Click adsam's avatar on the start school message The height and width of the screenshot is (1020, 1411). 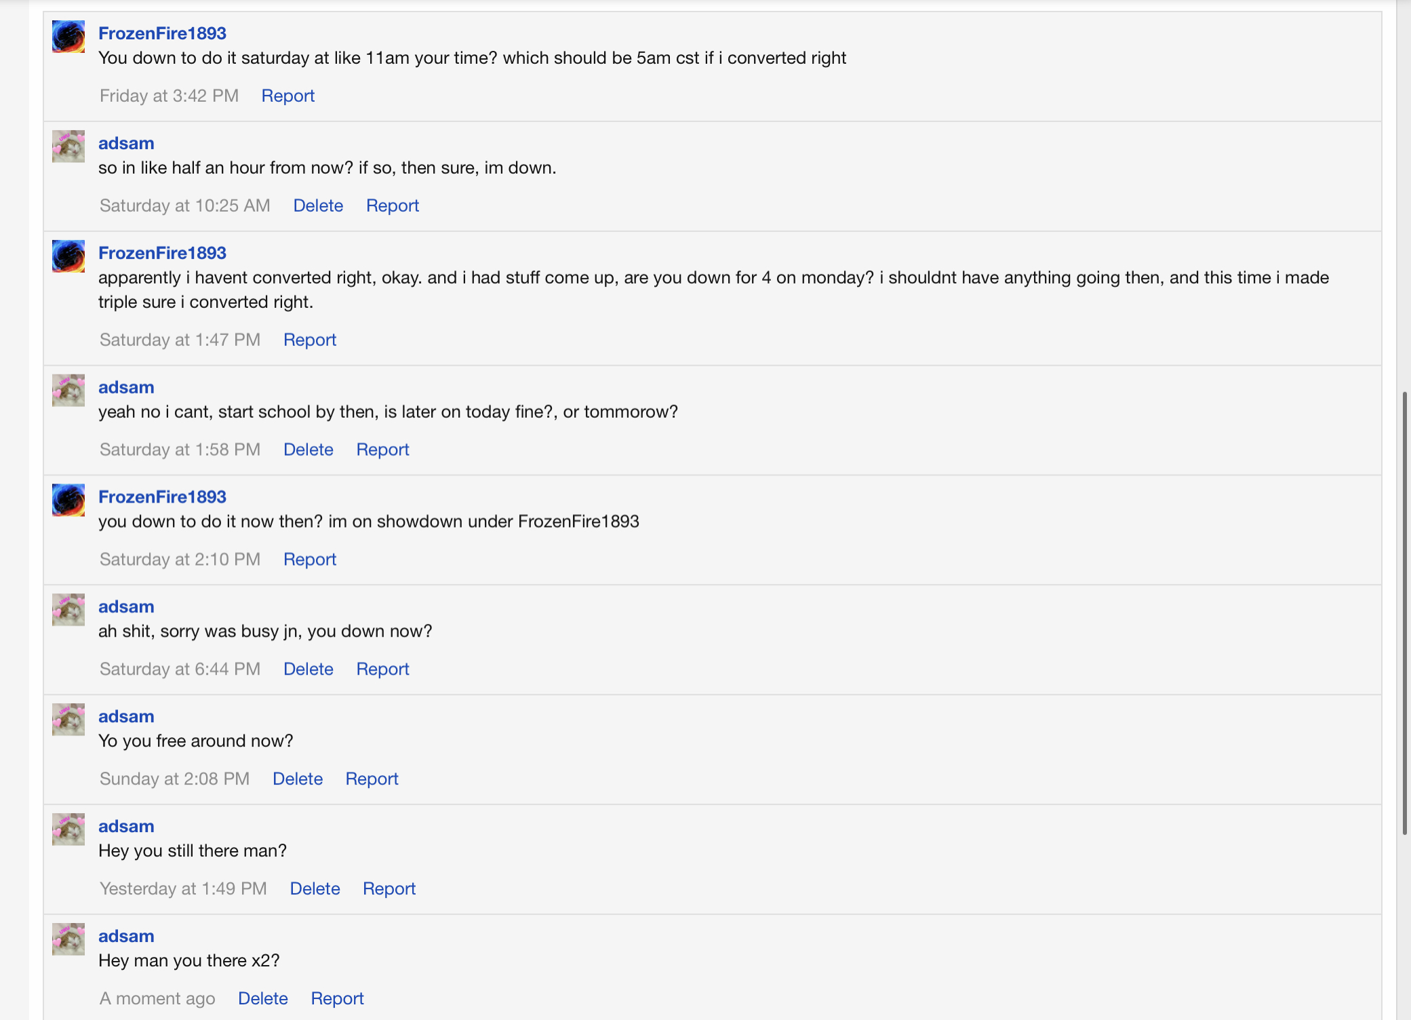click(68, 391)
